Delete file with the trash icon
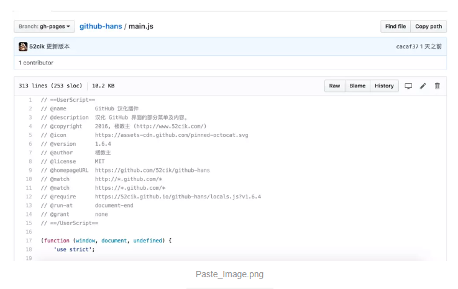Viewport: 458px width, 289px height. pyautogui.click(x=437, y=86)
